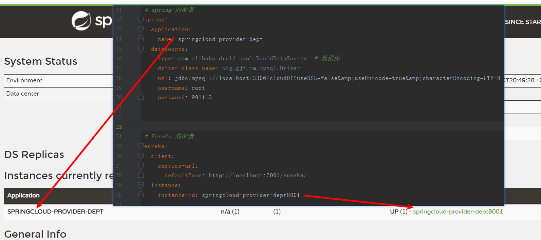This screenshot has height=240, width=541.
Task: Click fold end marker on line 14
Action: 141,39
